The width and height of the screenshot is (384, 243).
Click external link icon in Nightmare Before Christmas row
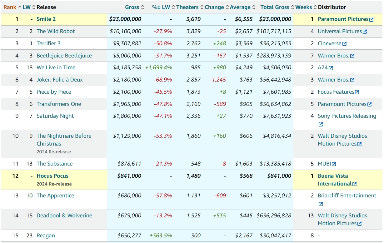(x=360, y=144)
